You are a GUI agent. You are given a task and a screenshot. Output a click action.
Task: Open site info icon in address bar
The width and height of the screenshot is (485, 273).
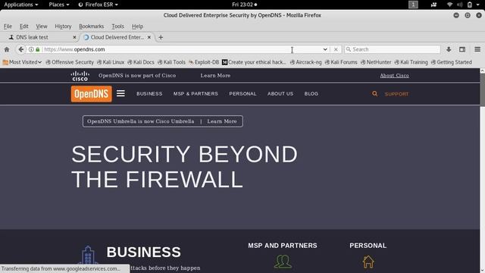(x=31, y=49)
